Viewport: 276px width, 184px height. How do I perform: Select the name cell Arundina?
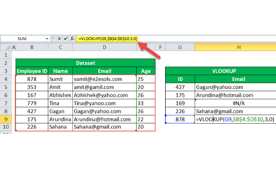click(x=60, y=119)
